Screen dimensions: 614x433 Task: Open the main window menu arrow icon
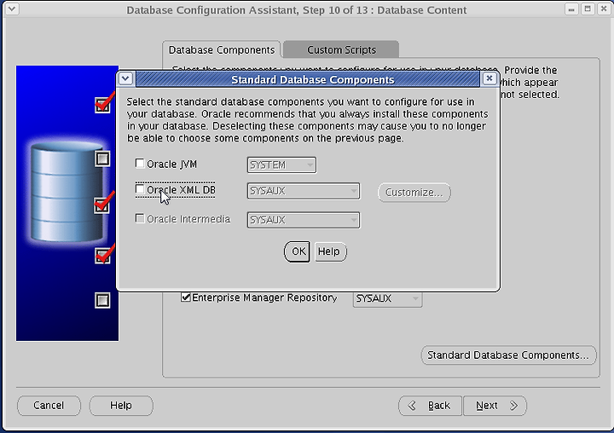click(x=12, y=9)
